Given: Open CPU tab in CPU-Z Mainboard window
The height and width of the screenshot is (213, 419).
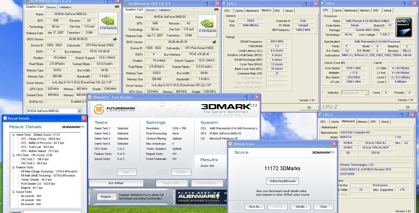Looking at the screenshot, I should coord(323,122).
